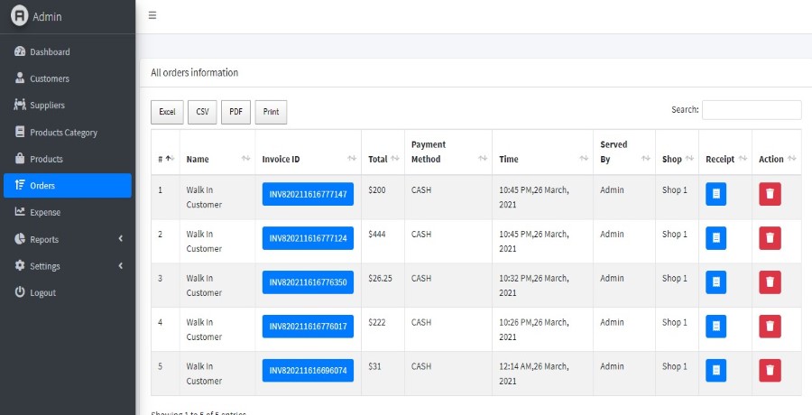Screen dimensions: 812x415
Task: Open invoice INV820211616696074
Action: click(x=309, y=371)
